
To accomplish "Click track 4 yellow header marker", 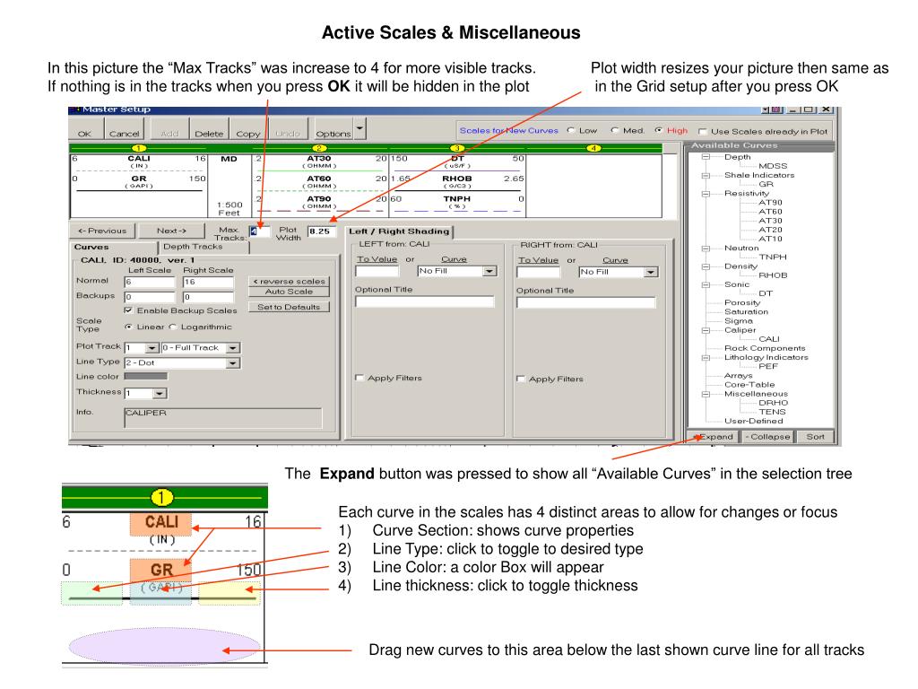I will (x=593, y=148).
